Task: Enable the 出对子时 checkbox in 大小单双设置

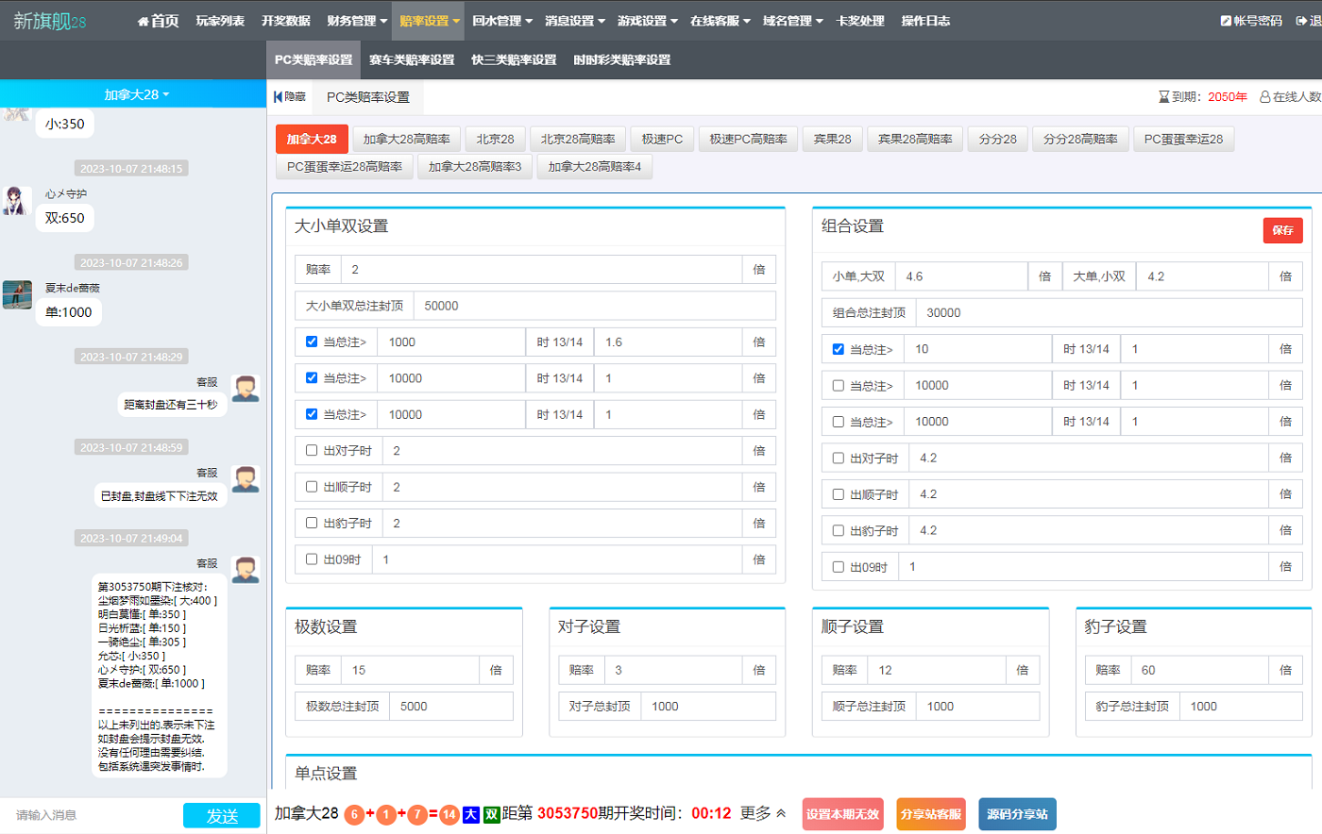Action: click(312, 450)
